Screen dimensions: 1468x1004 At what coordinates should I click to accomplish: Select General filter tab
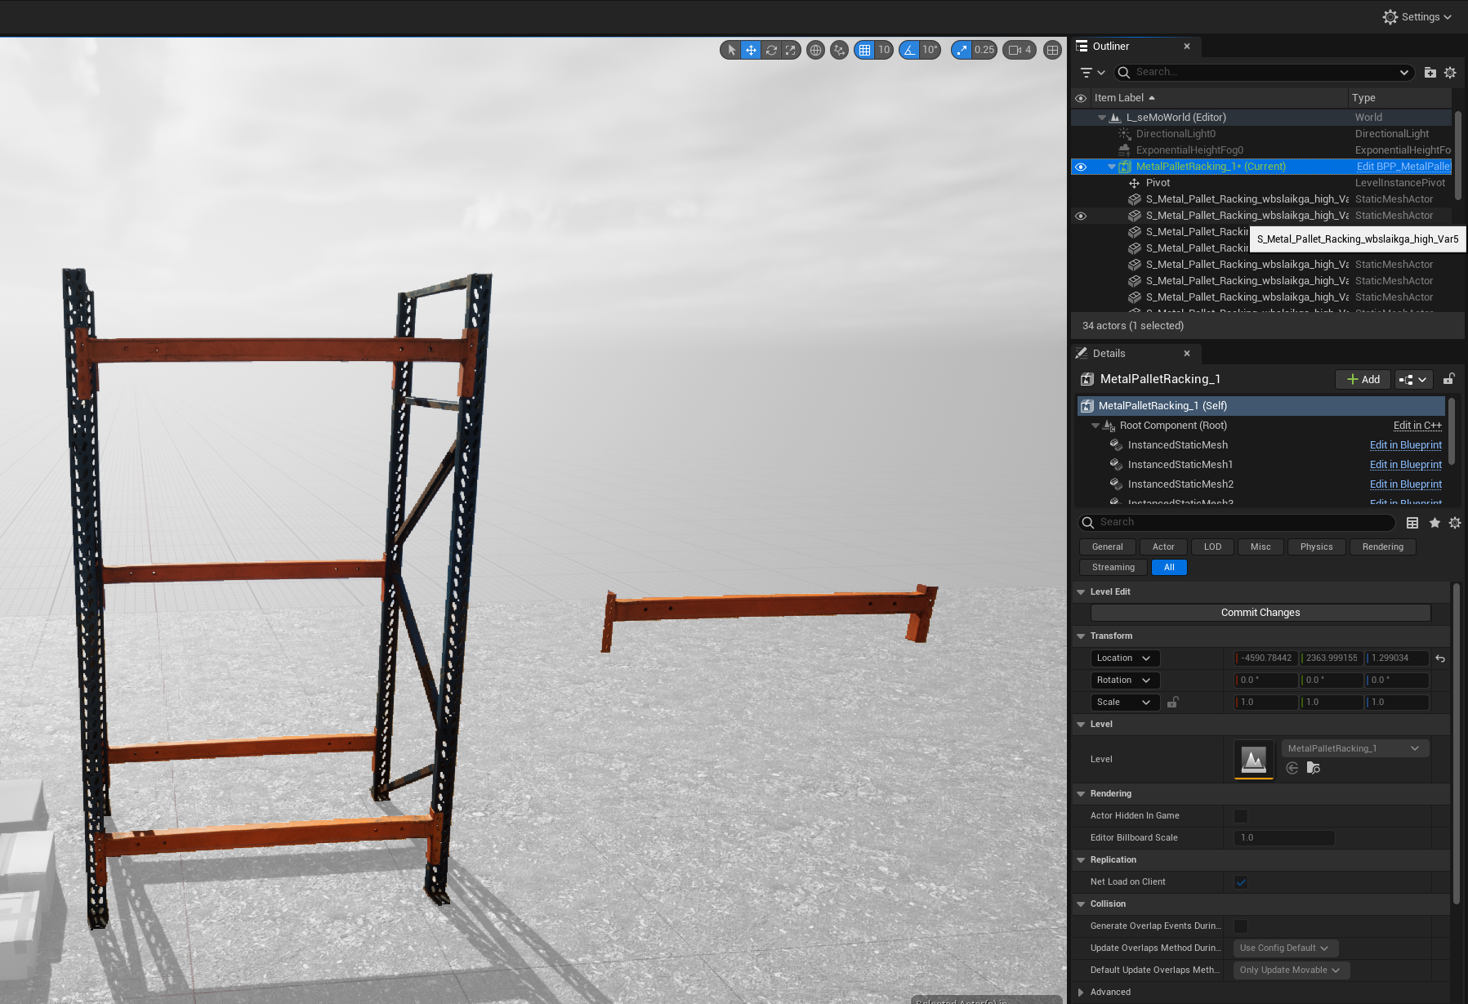(1107, 547)
